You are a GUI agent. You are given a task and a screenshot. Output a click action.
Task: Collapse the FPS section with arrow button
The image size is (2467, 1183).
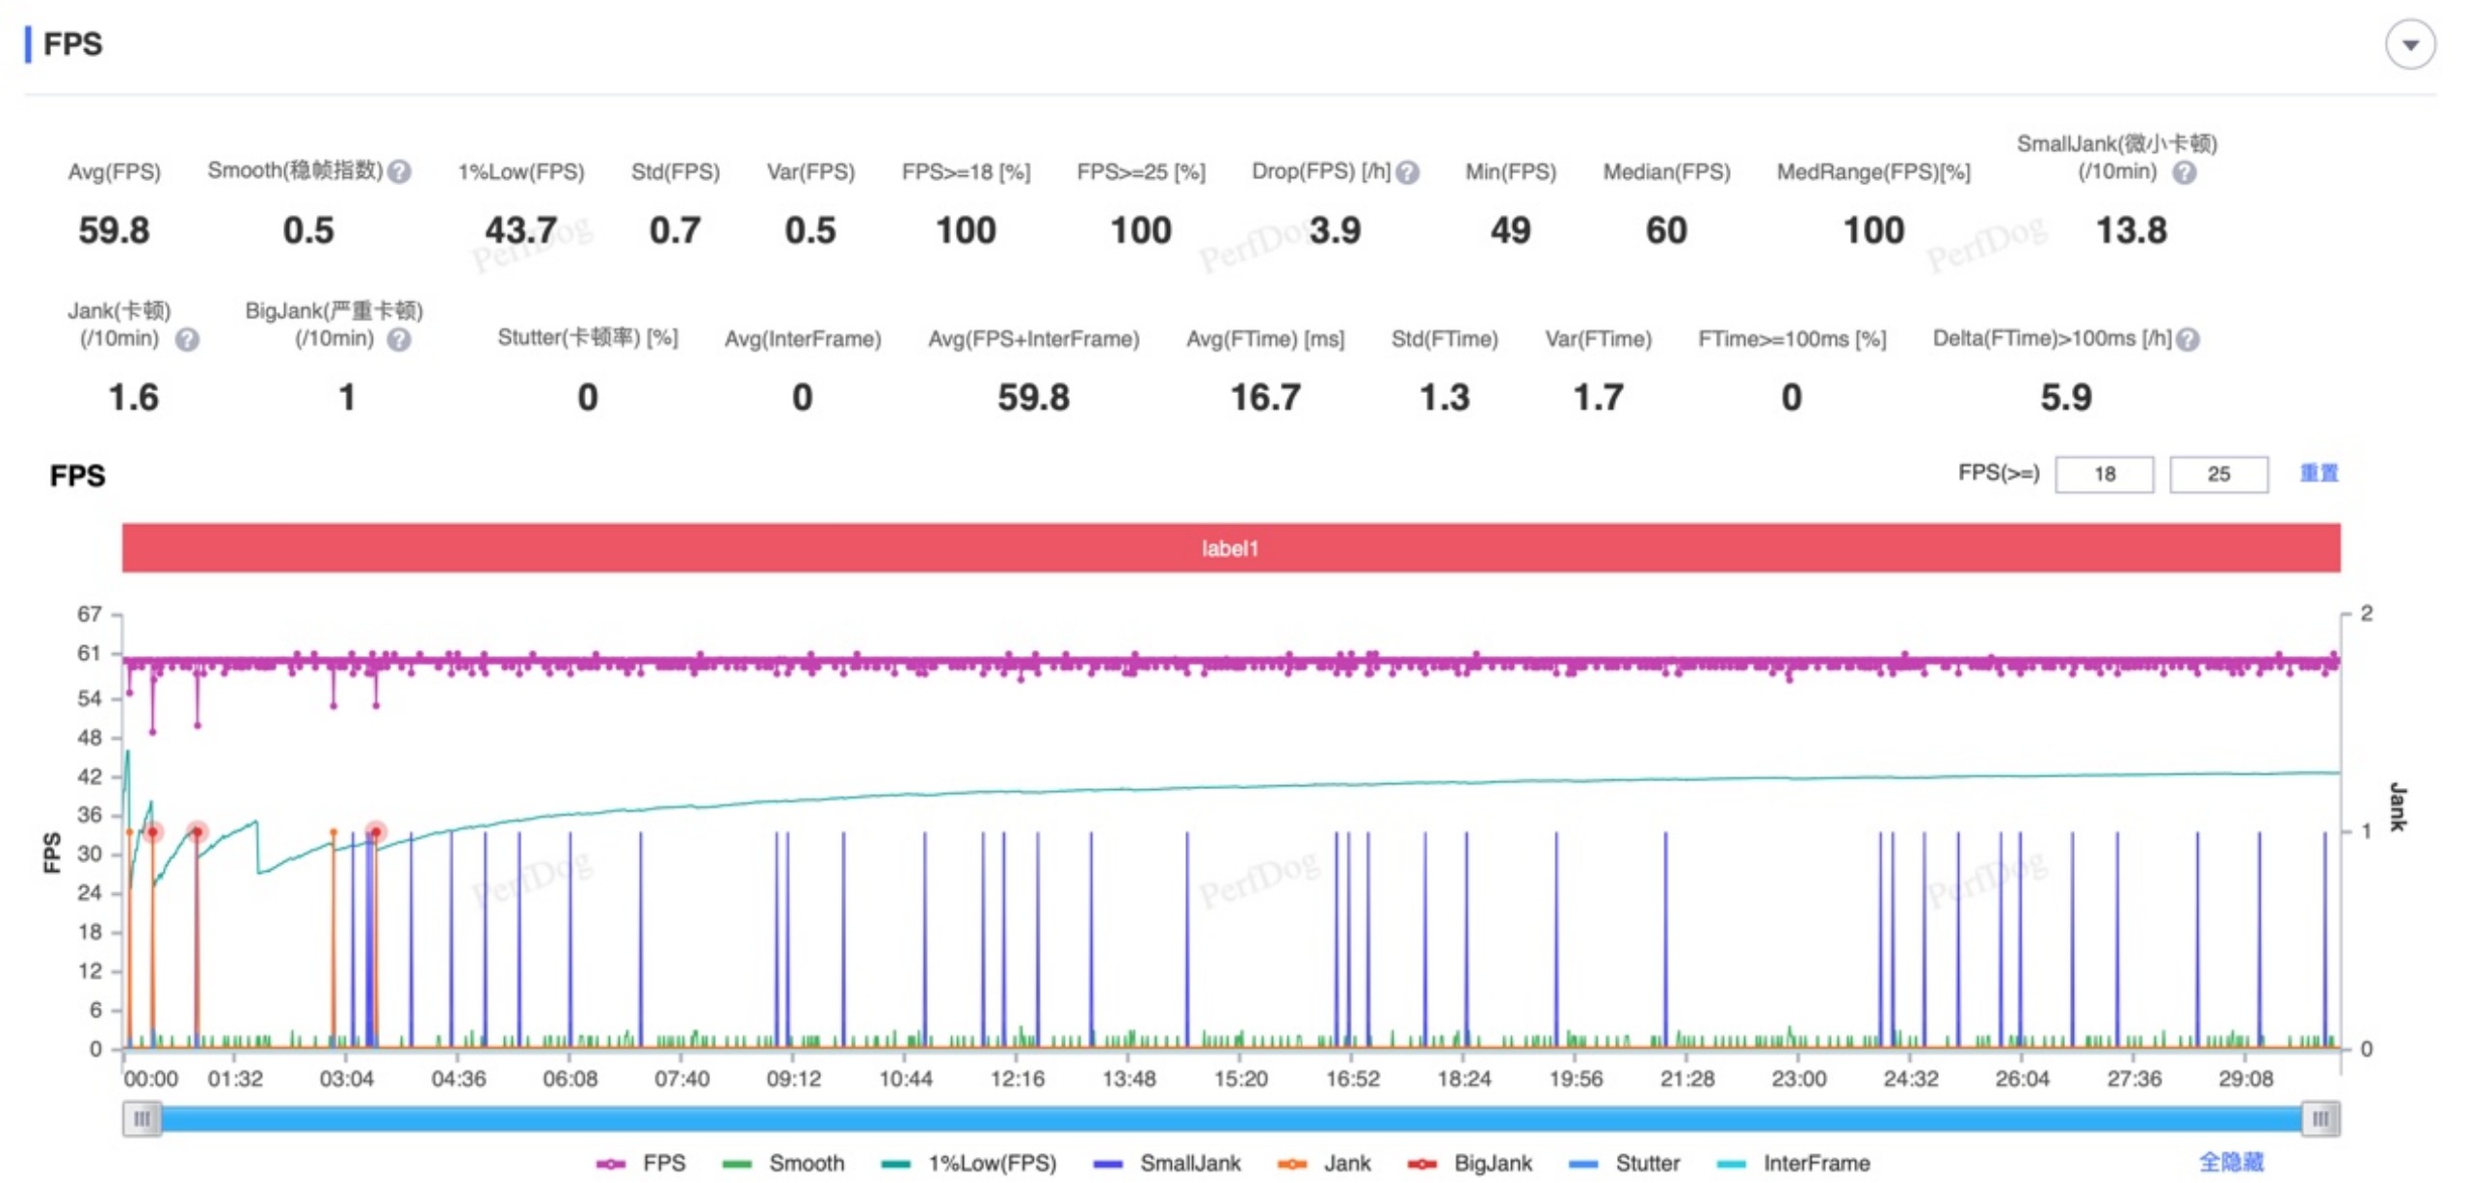2409,44
